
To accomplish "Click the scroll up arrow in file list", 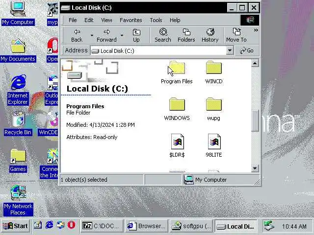I will [x=255, y=63].
